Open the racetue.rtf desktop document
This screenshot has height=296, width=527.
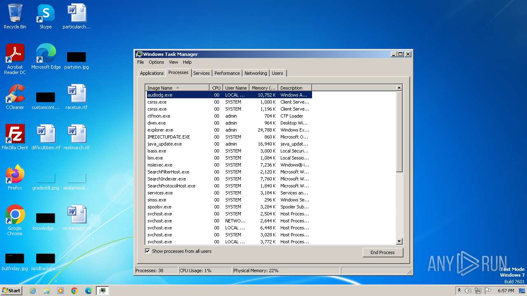[77, 97]
